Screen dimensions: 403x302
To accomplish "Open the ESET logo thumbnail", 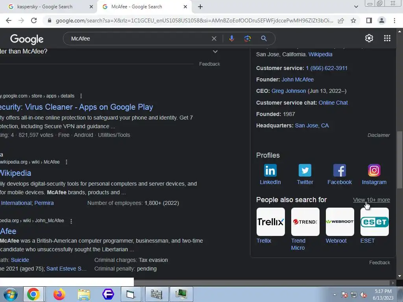I will click(375, 222).
